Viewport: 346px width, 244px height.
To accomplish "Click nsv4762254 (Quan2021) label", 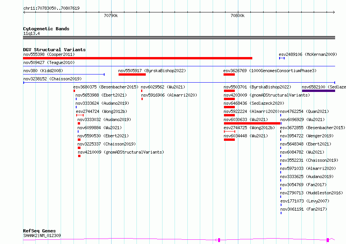I will point(304,111).
